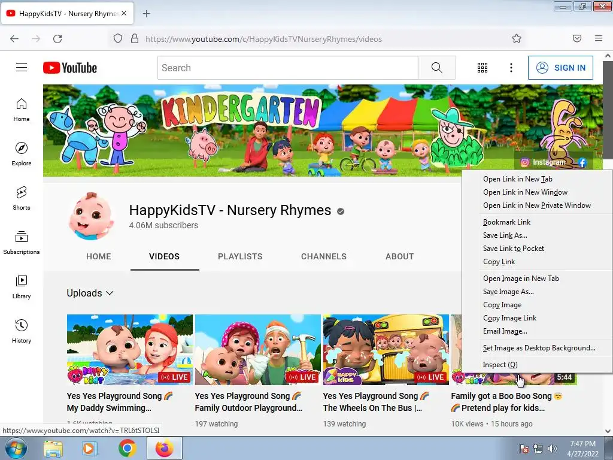Choose Bookmark Link in context menu

[537, 222]
